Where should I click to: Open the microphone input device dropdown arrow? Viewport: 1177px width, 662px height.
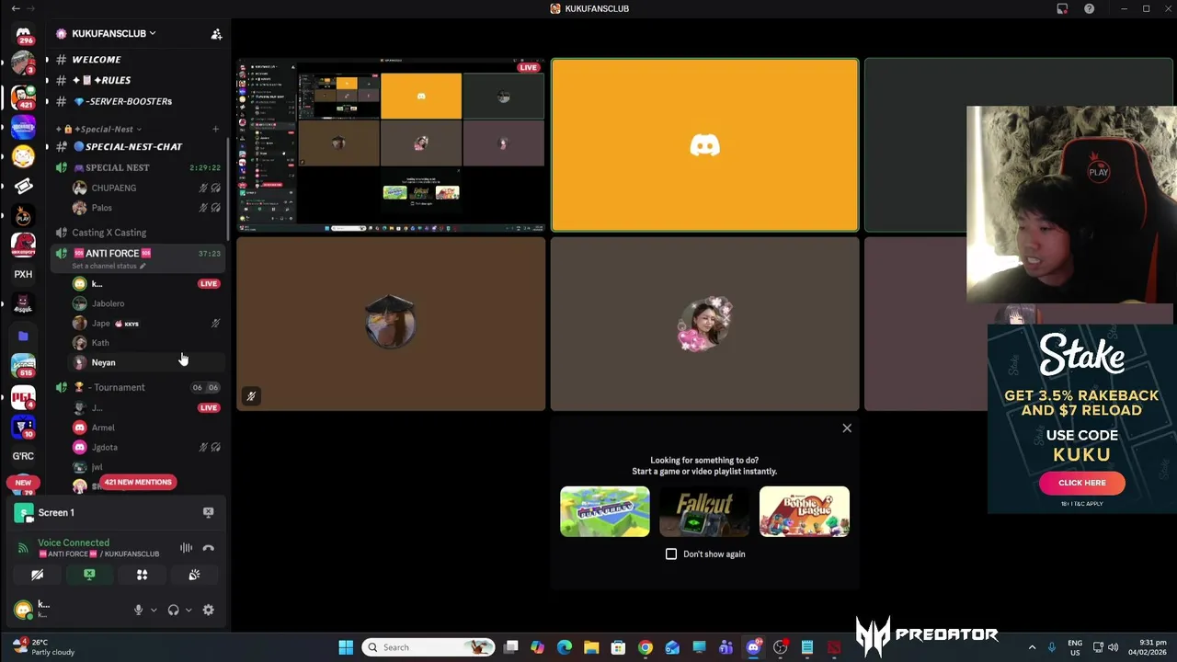click(x=153, y=610)
